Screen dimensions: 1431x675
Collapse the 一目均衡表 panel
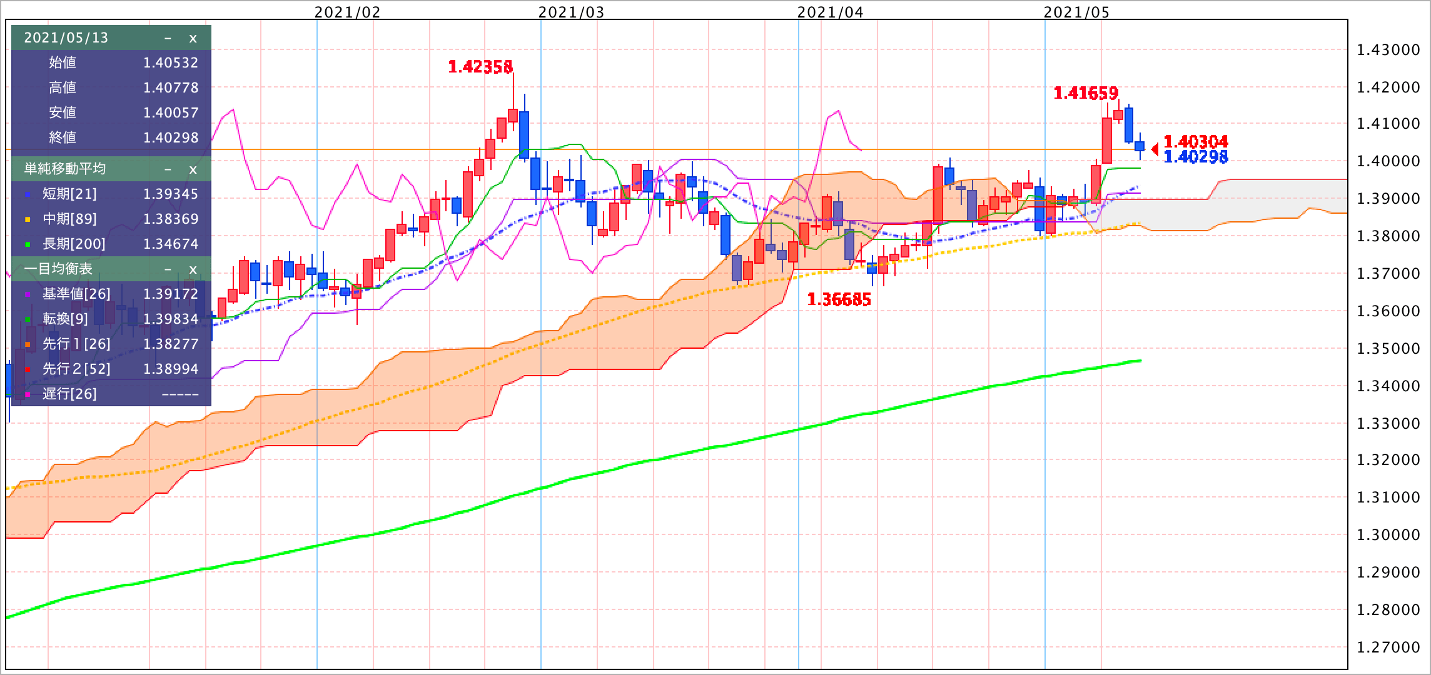[168, 269]
